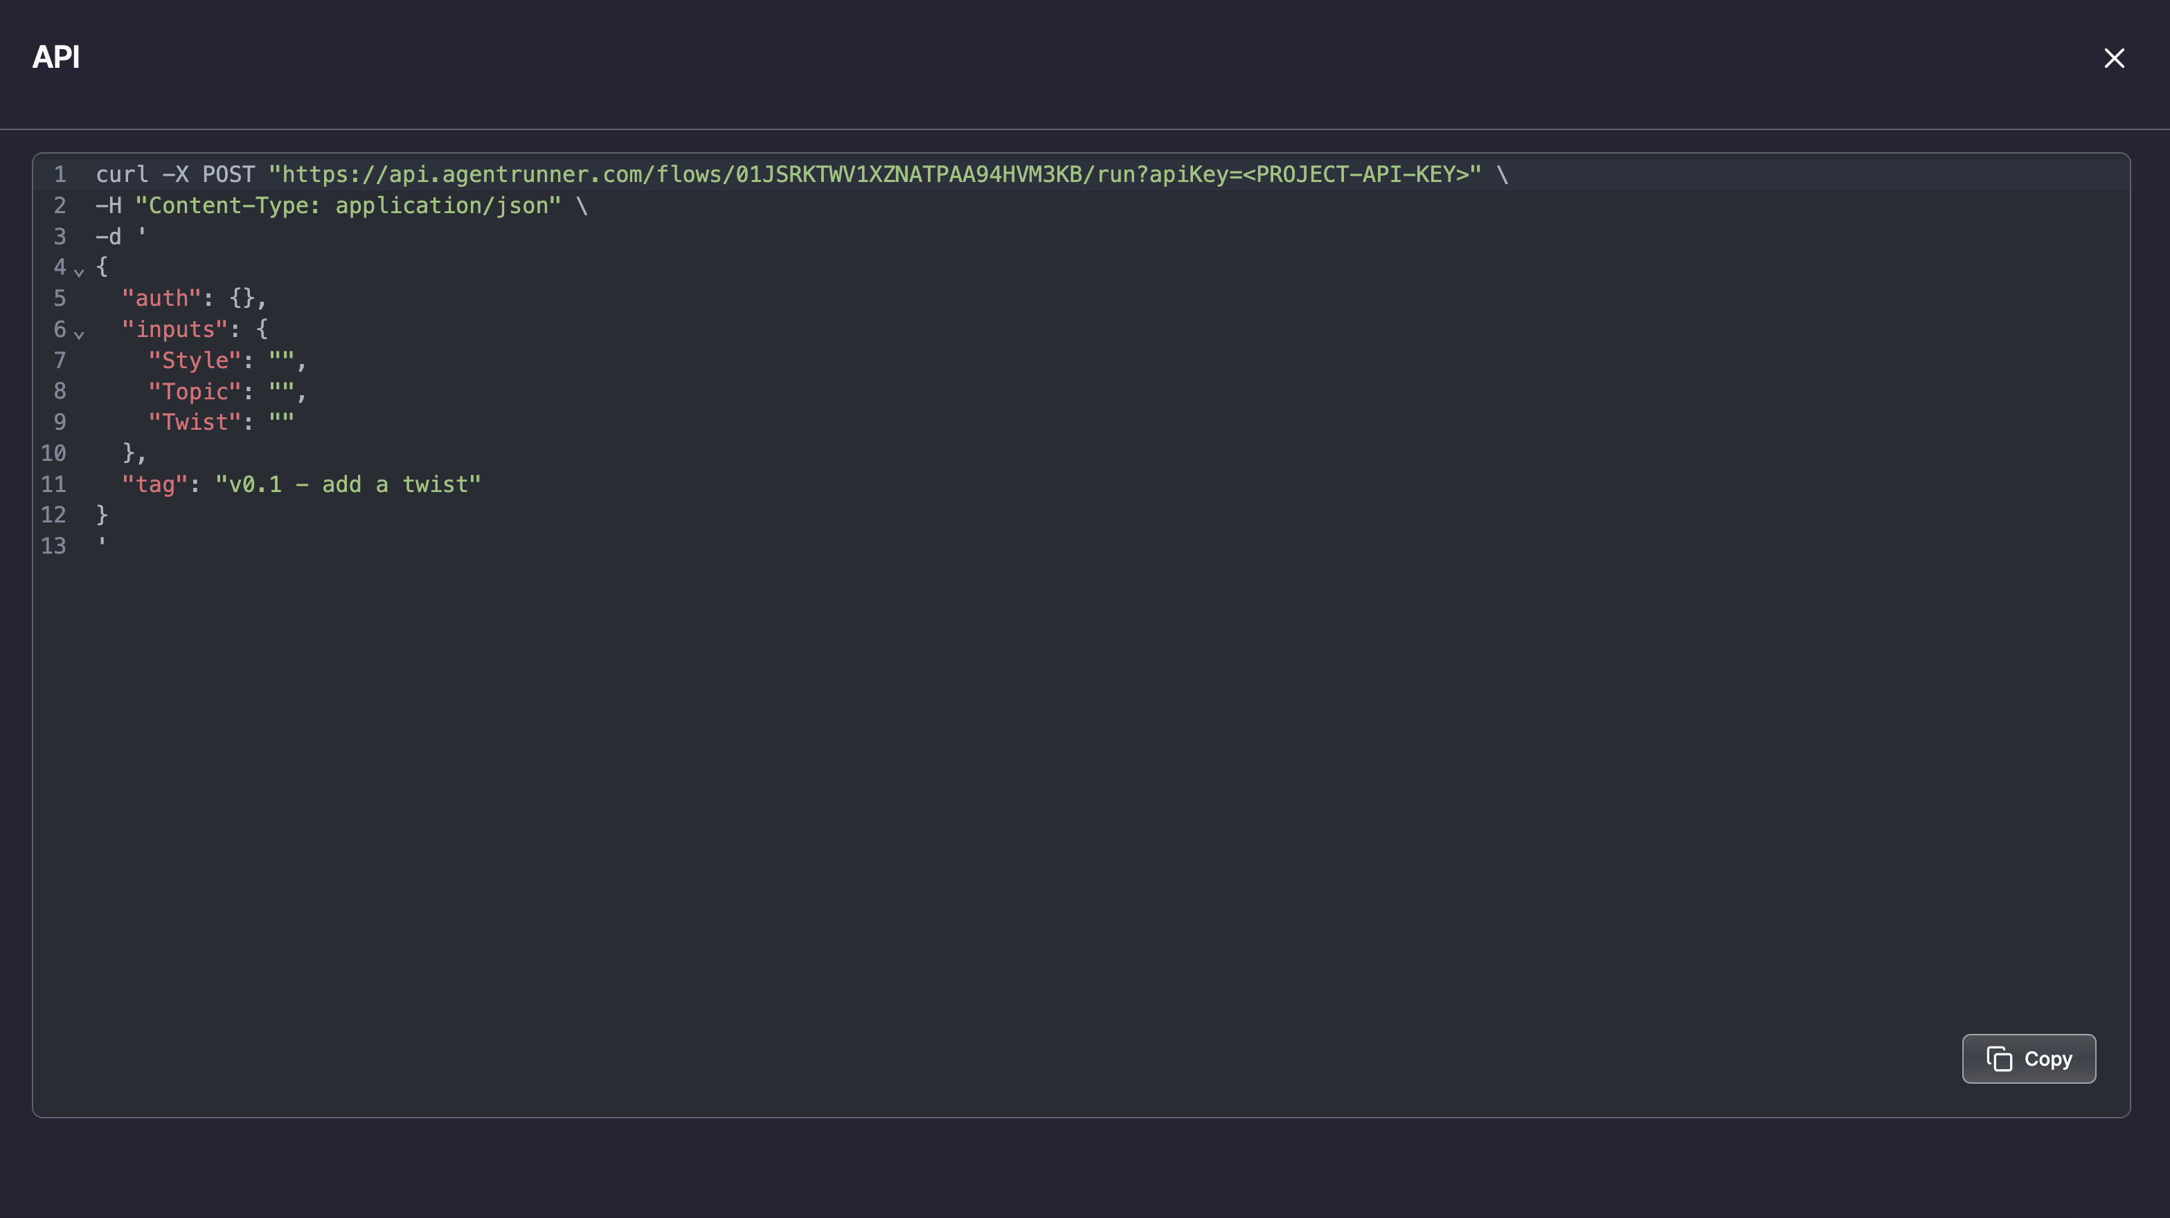Click the tag value "v0.1 - add a twist"

tap(348, 484)
